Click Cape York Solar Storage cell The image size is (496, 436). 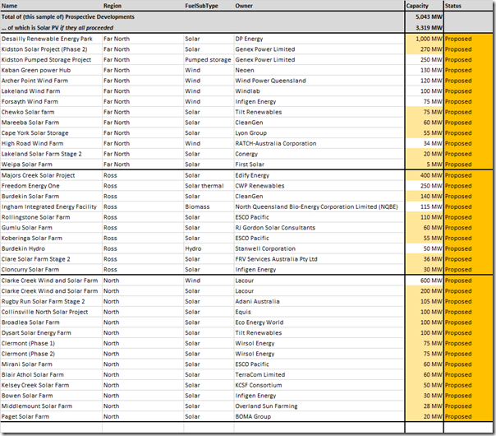(x=51, y=132)
